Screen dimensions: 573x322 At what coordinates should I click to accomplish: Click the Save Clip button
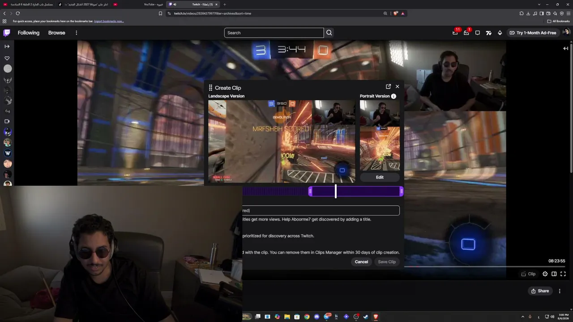(x=387, y=262)
